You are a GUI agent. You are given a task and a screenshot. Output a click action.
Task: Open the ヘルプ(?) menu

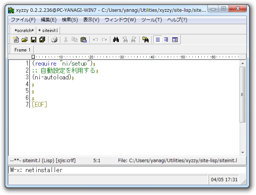177,20
